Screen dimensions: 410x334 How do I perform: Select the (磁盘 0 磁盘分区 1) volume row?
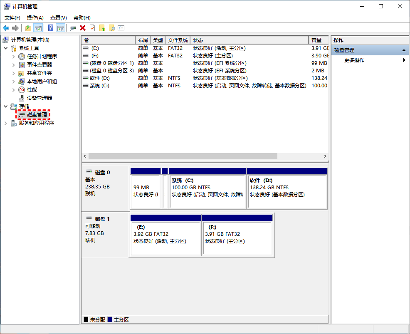(x=205, y=63)
